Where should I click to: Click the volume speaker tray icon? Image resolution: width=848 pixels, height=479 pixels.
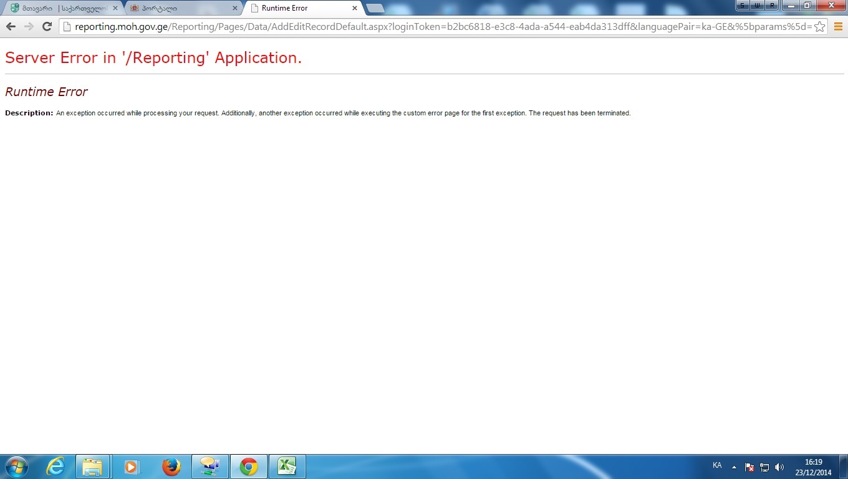pyautogui.click(x=779, y=467)
